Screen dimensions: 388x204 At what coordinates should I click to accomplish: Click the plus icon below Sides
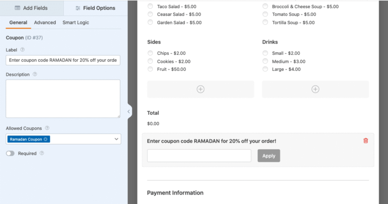(200, 89)
